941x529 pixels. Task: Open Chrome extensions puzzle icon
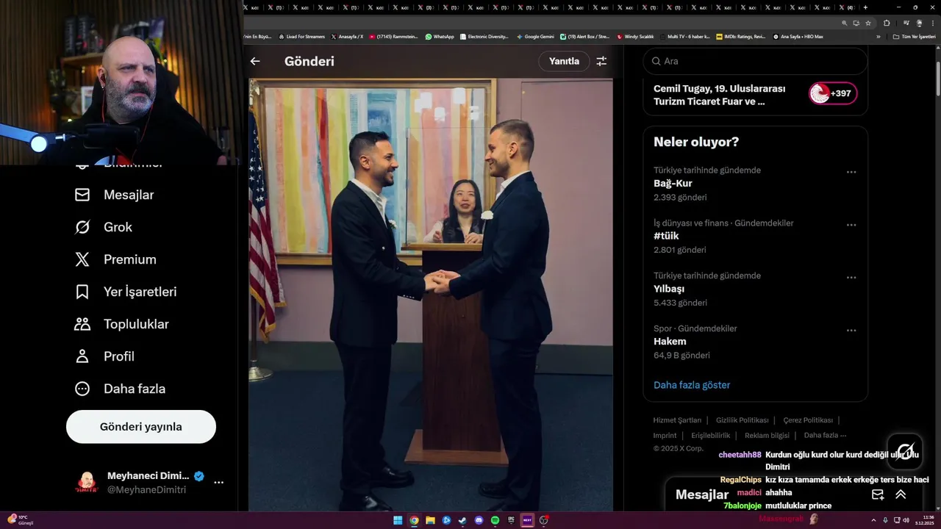coord(887,24)
